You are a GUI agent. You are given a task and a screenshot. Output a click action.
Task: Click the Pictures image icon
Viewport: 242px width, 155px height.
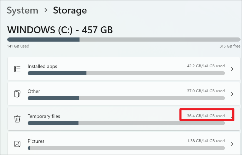pyautogui.click(x=17, y=144)
